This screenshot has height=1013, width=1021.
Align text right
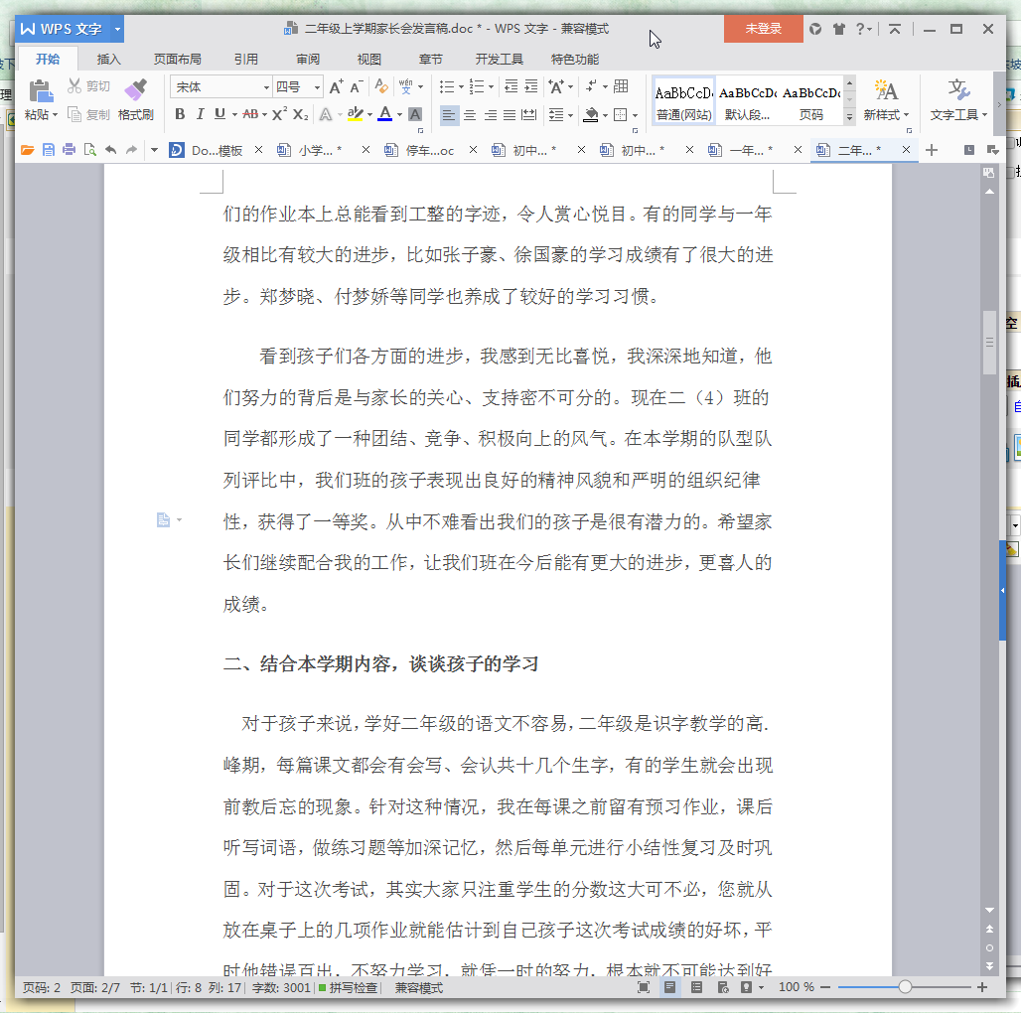[x=491, y=115]
